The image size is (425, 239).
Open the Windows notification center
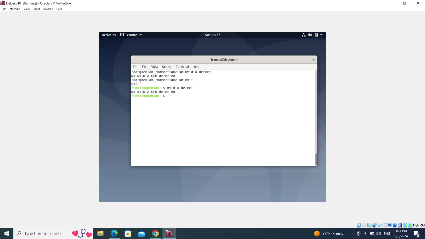[416, 233]
